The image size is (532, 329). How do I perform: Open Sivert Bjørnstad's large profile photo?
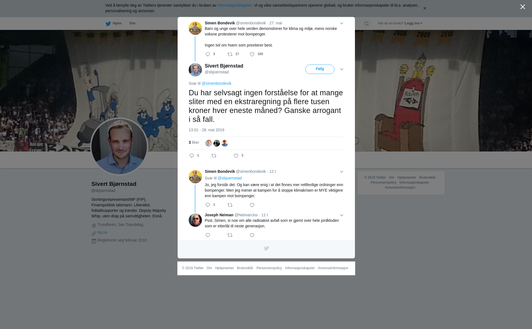click(x=119, y=147)
